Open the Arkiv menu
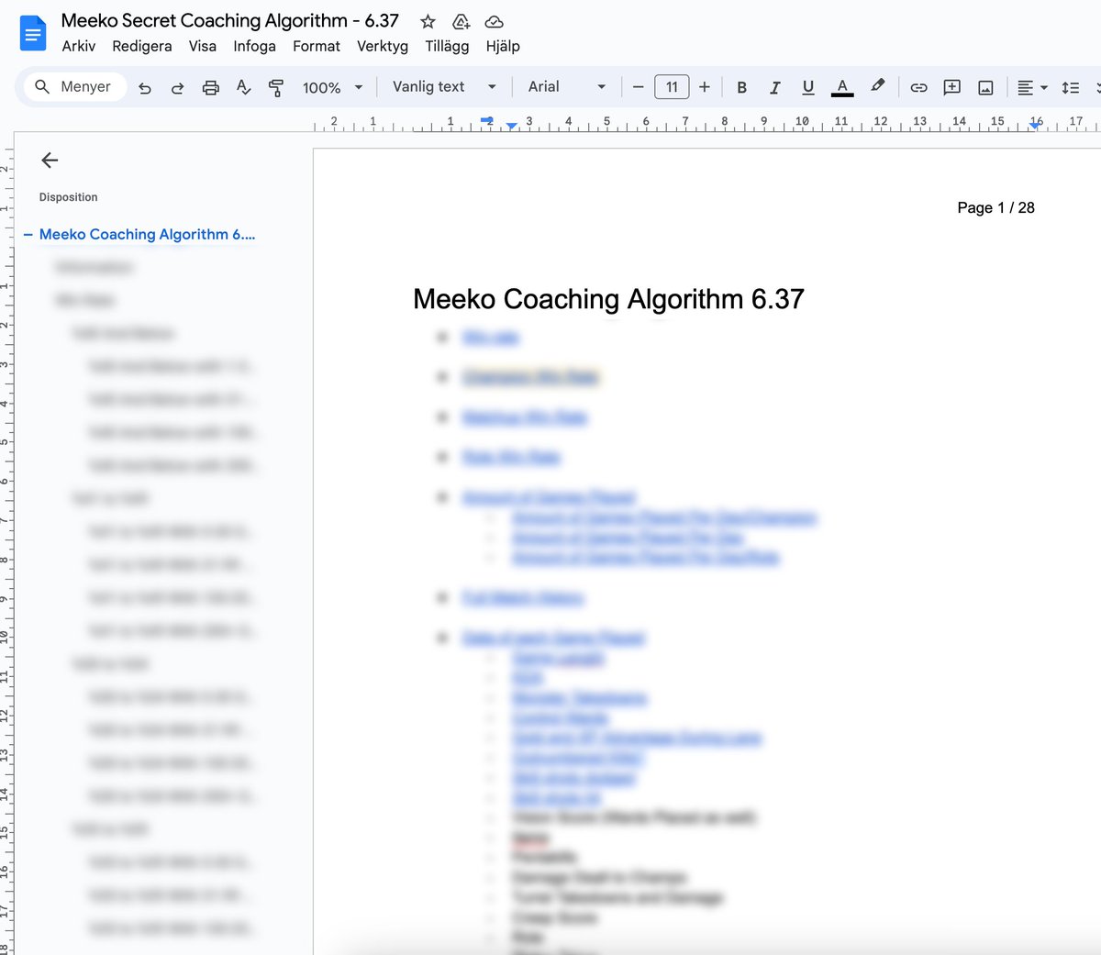 click(79, 46)
